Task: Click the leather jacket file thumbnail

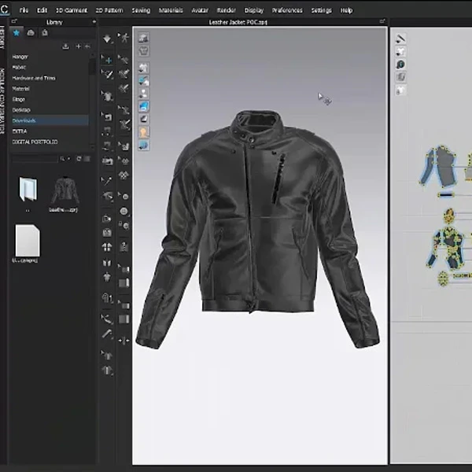Action: [x=65, y=191]
